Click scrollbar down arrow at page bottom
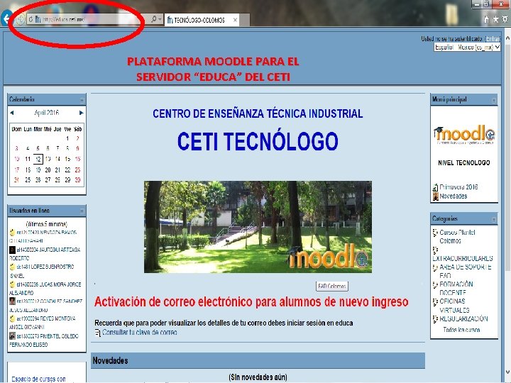Viewport: 511px width, 383px height. click(507, 372)
